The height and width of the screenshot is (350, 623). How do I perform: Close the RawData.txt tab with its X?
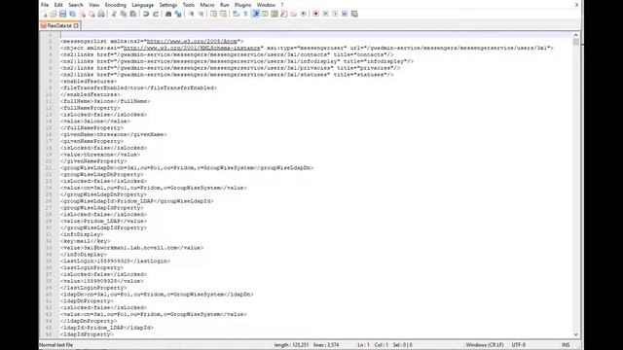click(76, 25)
